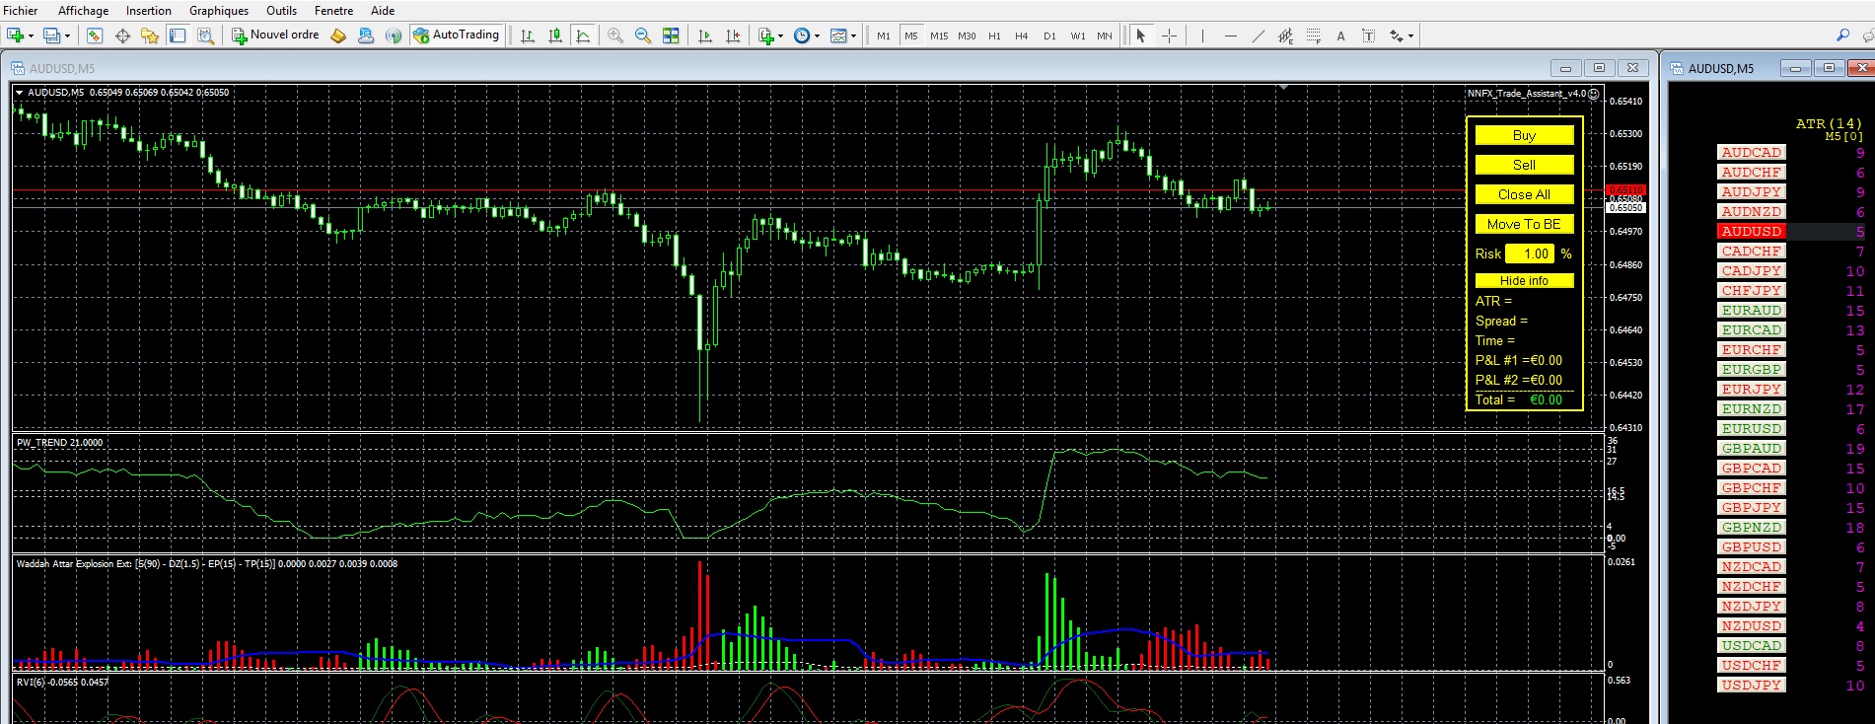
Task: Select M15 timeframe
Action: 939,36
